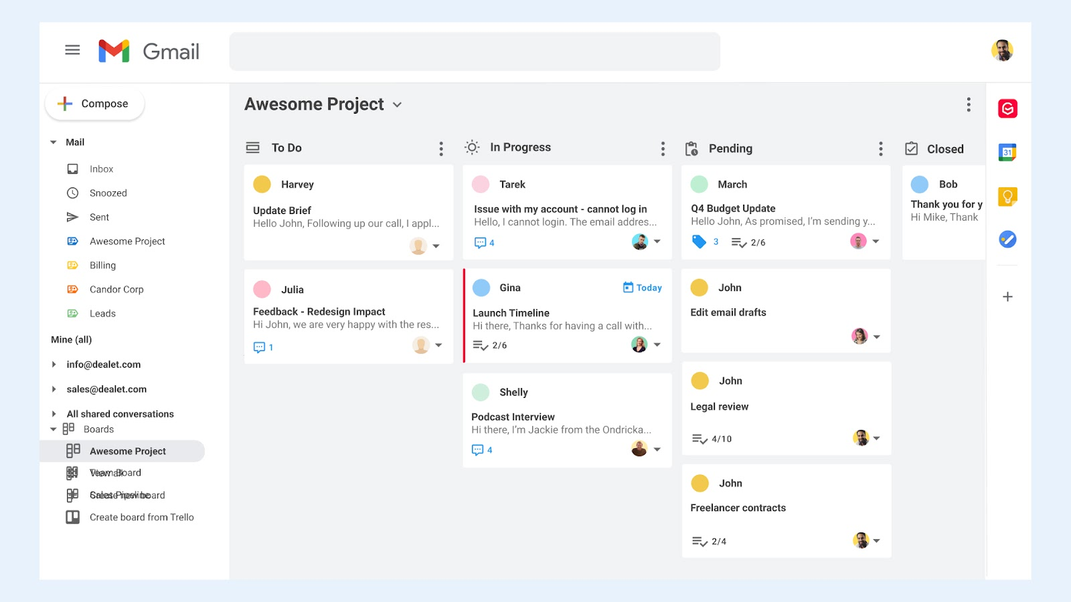Click assignee avatar on Feedback - Redesign Impact
Screen dimensions: 1071x602
point(420,345)
